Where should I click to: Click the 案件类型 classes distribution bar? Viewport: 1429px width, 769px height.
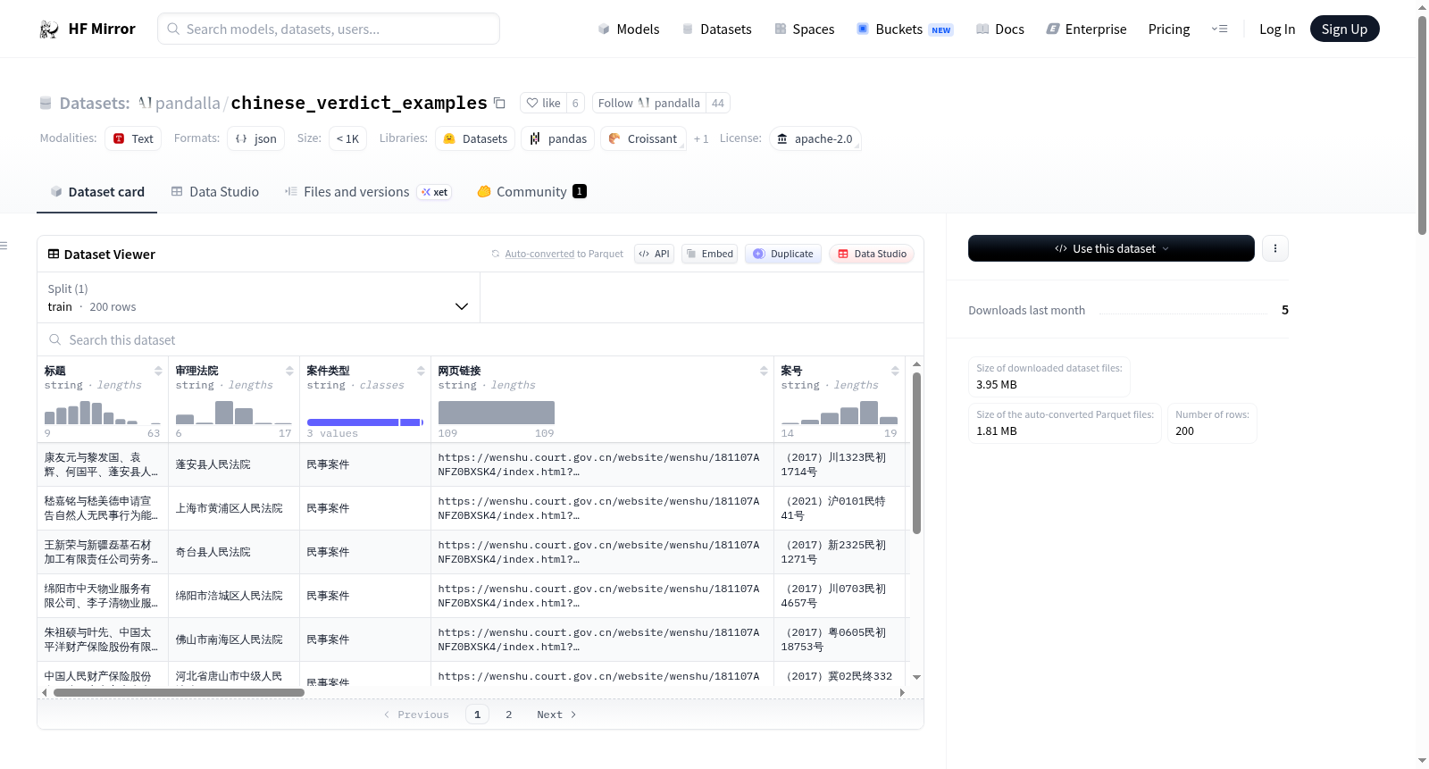point(364,422)
